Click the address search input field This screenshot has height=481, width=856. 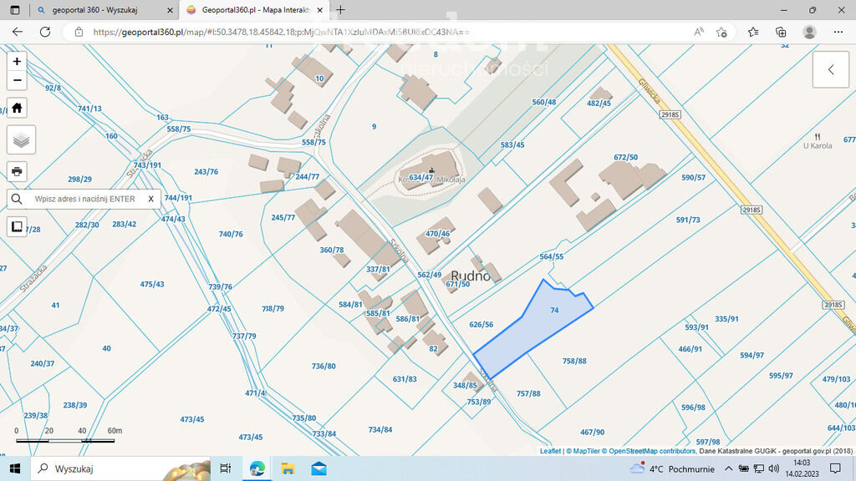pyautogui.click(x=84, y=199)
